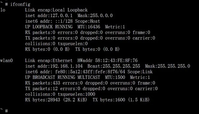The height and width of the screenshot is (114, 199).
Task: Click the loopback Mask:255.0.0.0 text
Action: (95, 16)
